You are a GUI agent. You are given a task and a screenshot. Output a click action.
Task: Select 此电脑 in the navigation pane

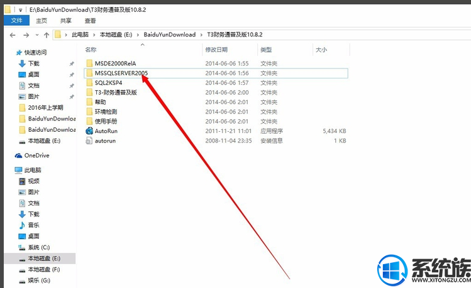[x=33, y=170]
